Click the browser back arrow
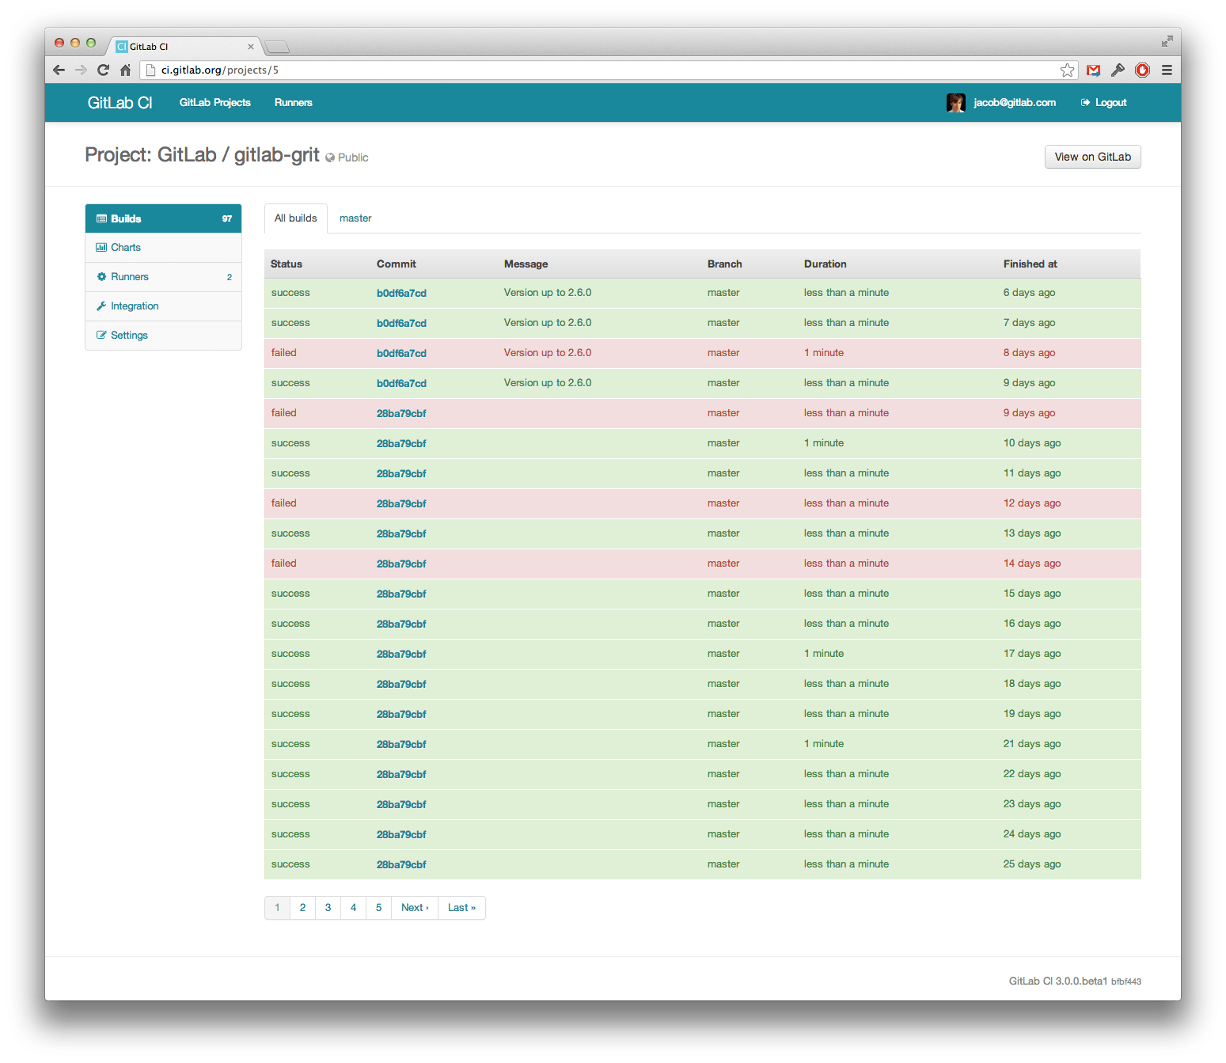Screen dimensions: 1226x1063 point(59,70)
